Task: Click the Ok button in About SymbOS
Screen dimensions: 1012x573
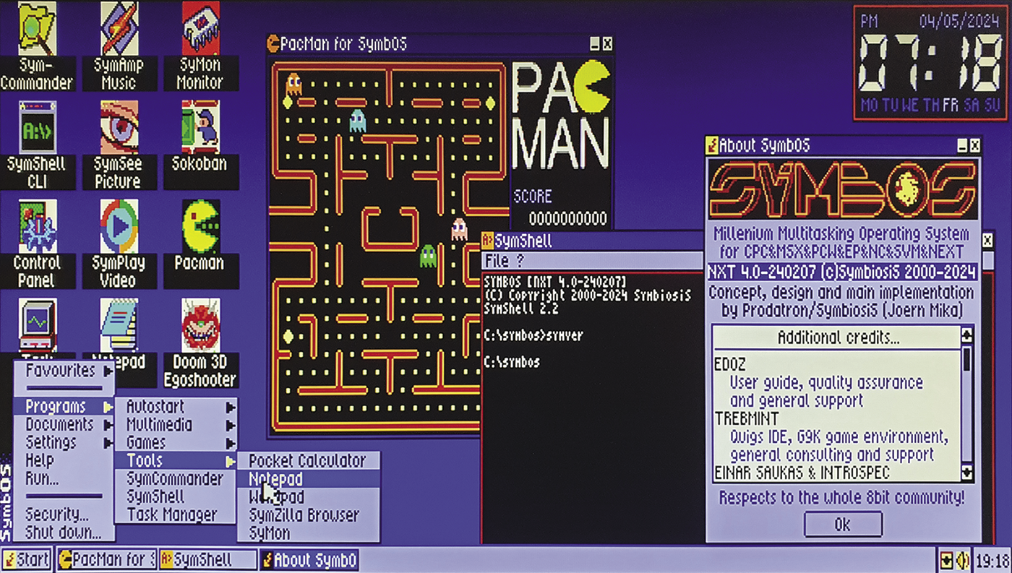Action: 842,525
